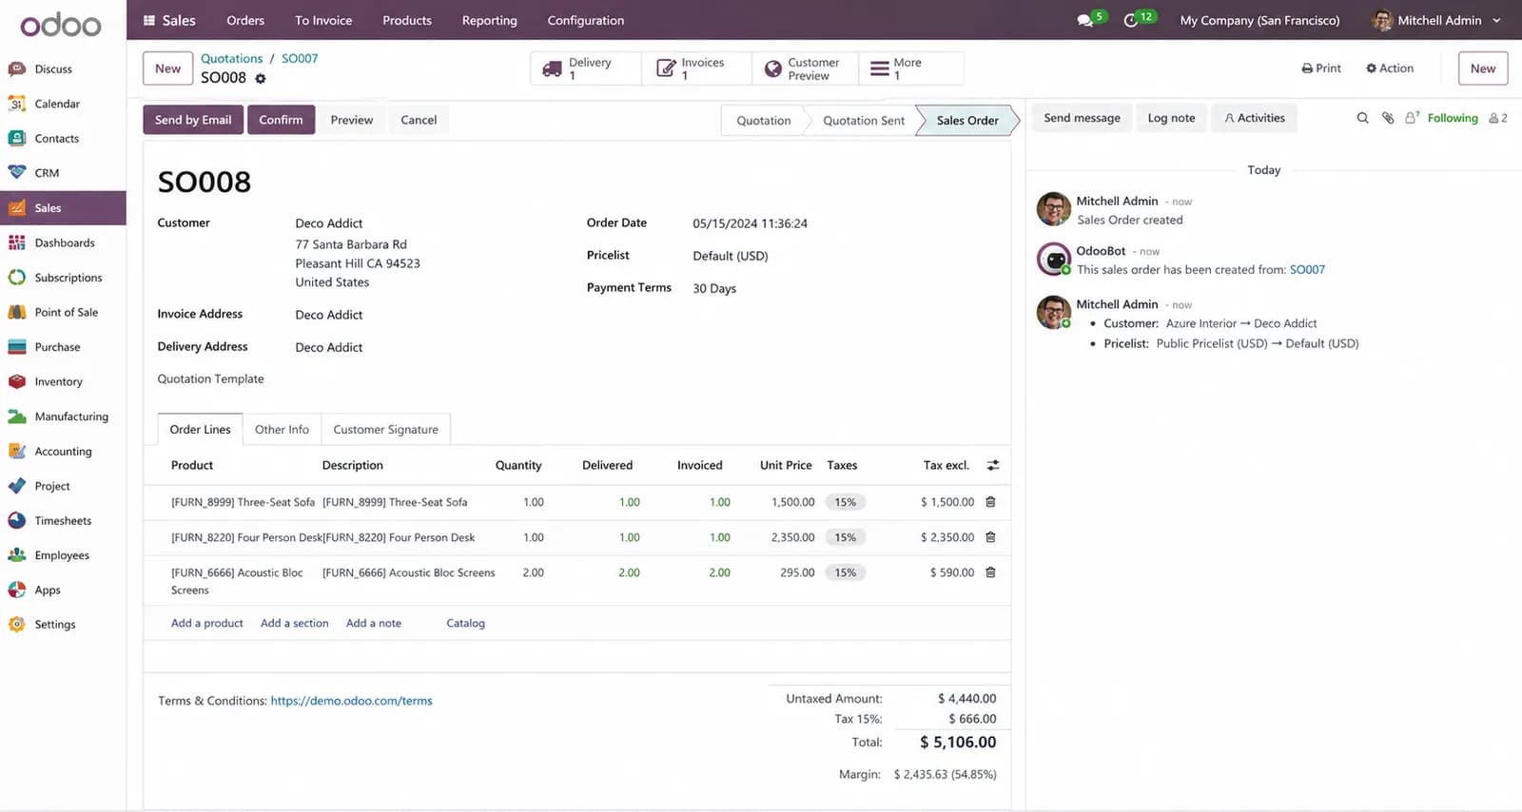Screen dimensions: 1522x812
Task: Open the Print dropdown menu
Action: click(1321, 68)
